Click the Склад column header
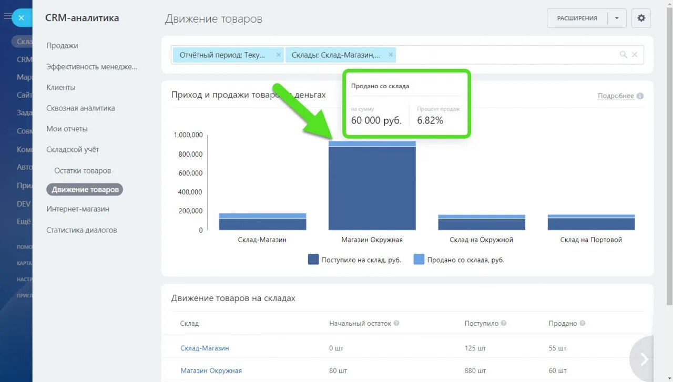 point(189,323)
